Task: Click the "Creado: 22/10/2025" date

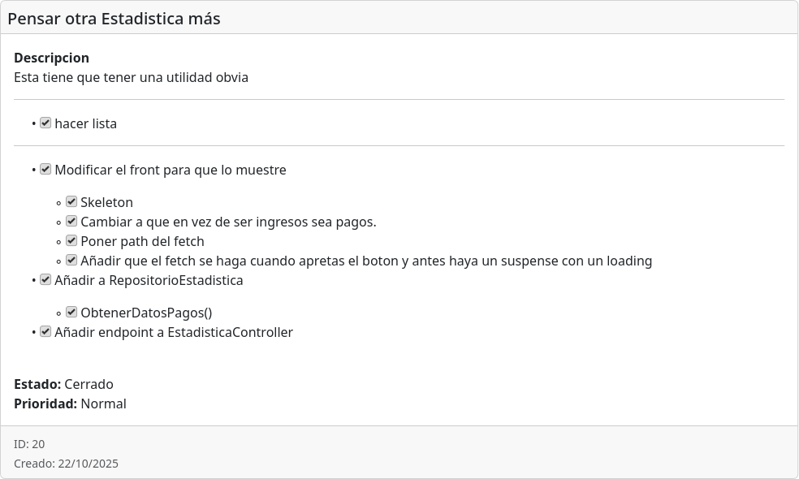Action: pos(66,464)
